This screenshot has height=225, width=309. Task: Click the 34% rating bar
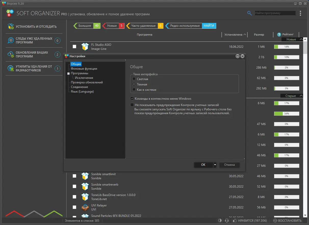[287, 113]
